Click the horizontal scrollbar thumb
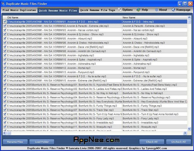 (9, 133)
